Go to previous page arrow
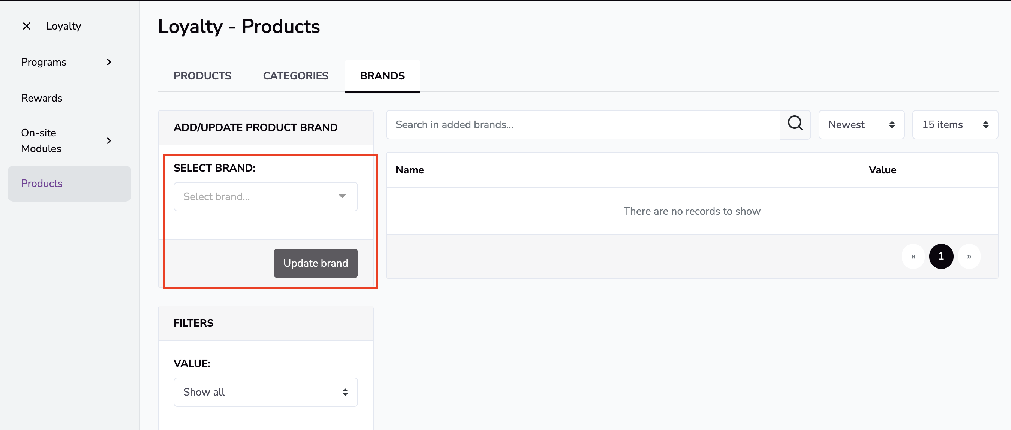Image resolution: width=1011 pixels, height=430 pixels. pyautogui.click(x=913, y=256)
